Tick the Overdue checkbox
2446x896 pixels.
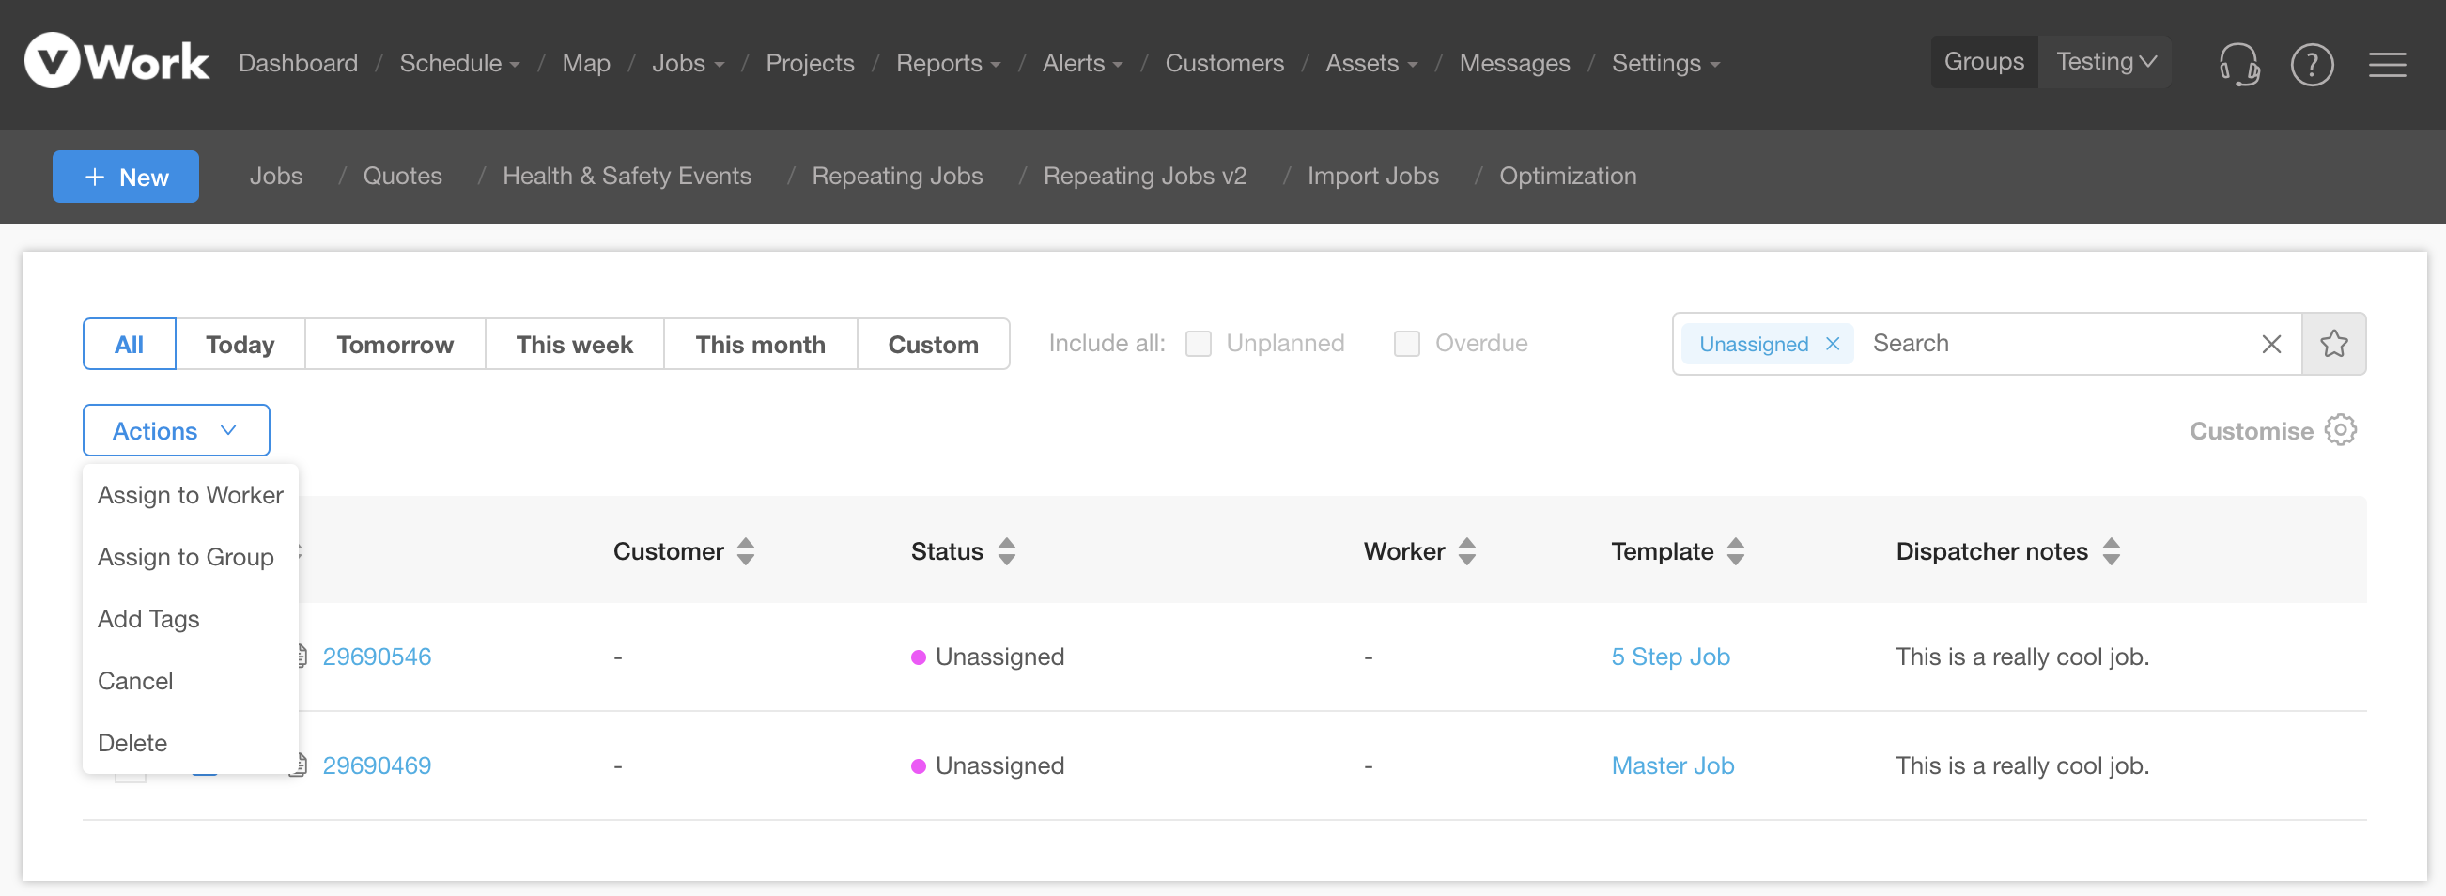click(1406, 344)
